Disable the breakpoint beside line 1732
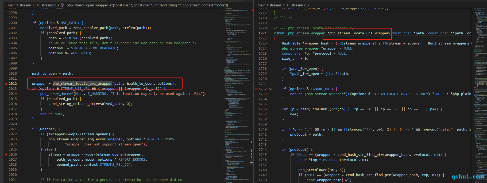The height and width of the screenshot is (183, 487). [x=256, y=89]
